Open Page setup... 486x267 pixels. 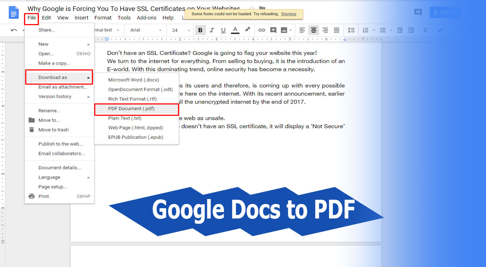pyautogui.click(x=59, y=187)
